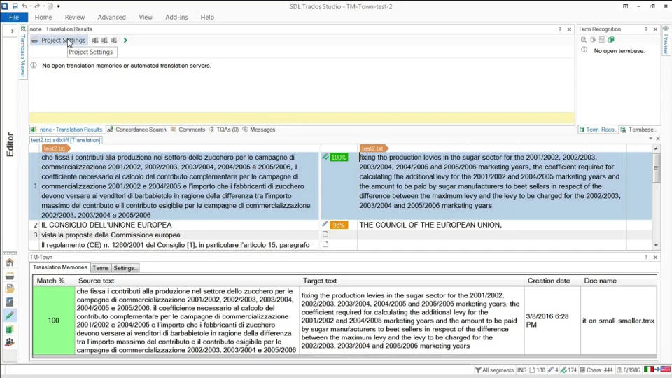Screen dimensions: 672x378
Task: Click the second Term Recognition toolbar icon
Action: pos(593,40)
